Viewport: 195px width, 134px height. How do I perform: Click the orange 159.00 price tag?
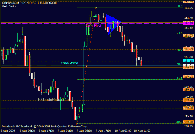188,122
